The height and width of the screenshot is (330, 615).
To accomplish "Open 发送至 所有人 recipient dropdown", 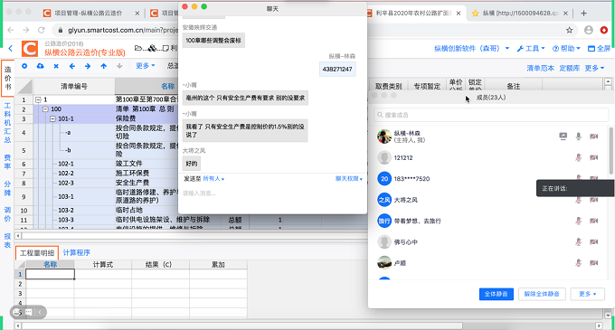I will click(213, 179).
